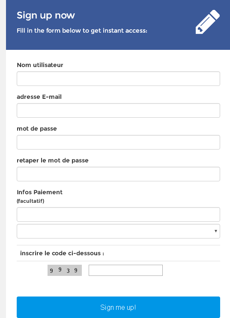Click the (facultatif) note text

30,201
